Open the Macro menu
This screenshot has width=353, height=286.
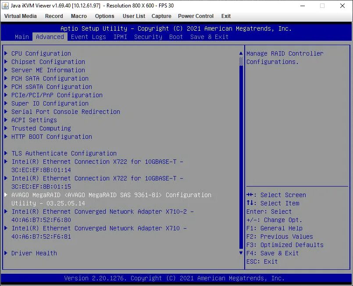[x=79, y=16]
